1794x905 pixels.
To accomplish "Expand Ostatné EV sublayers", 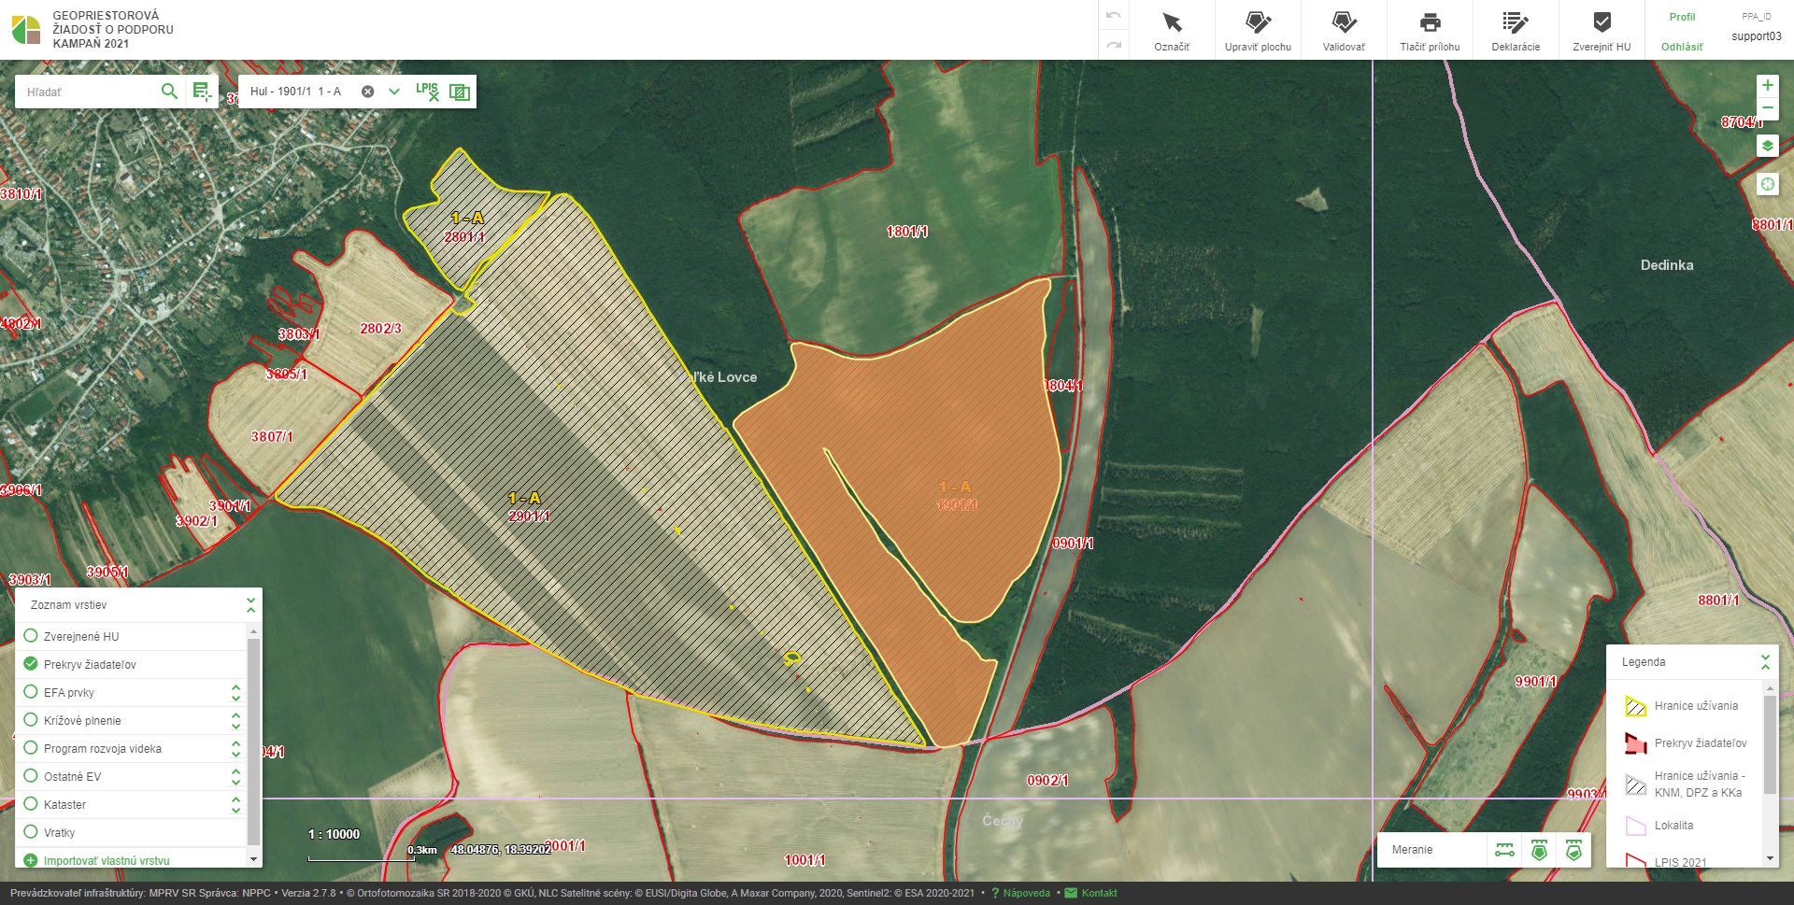I will [x=235, y=776].
